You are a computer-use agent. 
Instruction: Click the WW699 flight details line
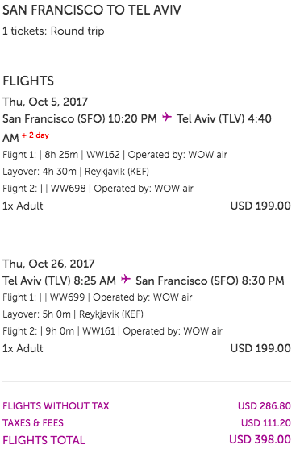click(x=97, y=297)
